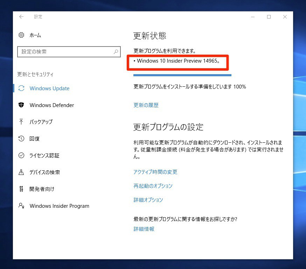Screen dimensions: 306x269
Task: Open 回復 via its clock icon
Action: [x=21, y=139]
